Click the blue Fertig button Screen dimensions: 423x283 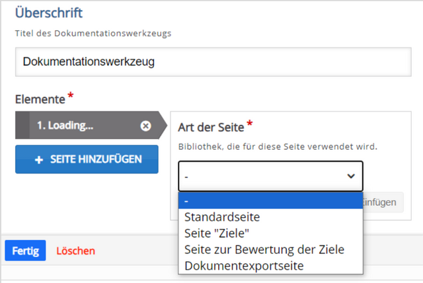25,251
